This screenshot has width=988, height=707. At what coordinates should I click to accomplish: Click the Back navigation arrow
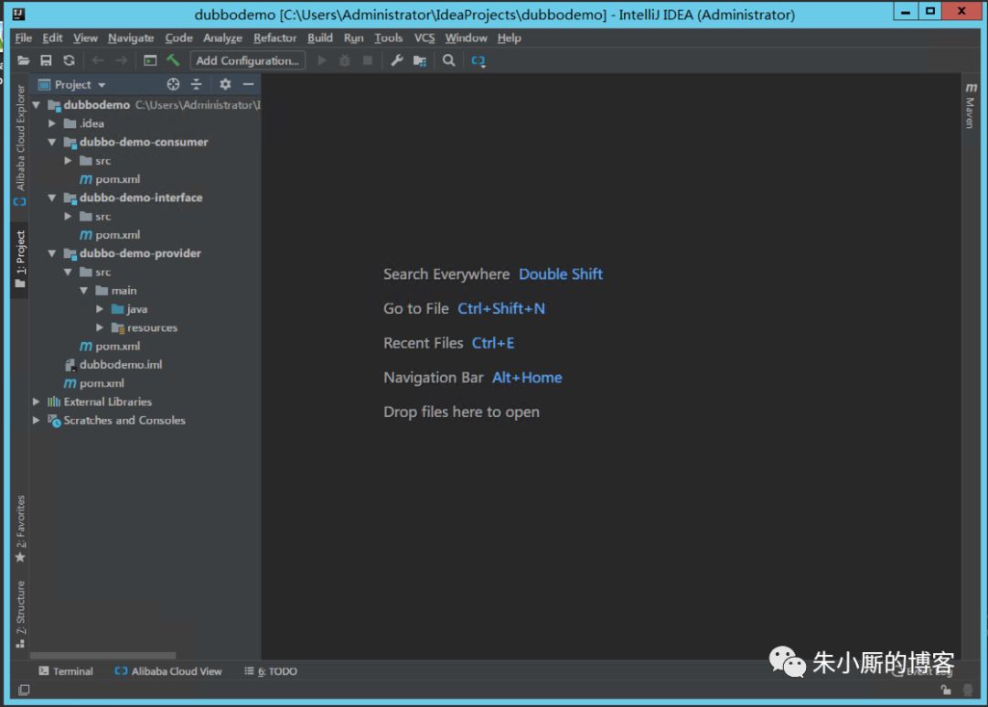[98, 60]
